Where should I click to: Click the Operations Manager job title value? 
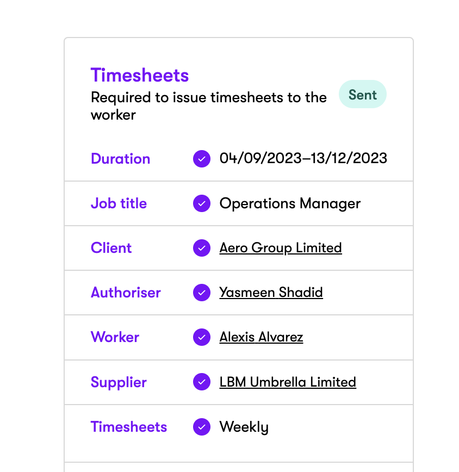tap(290, 203)
